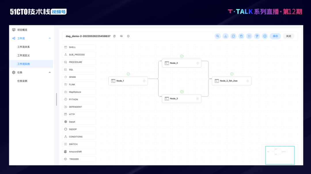The height and width of the screenshot is (174, 311).
Task: Click the fullscreen expand icon in the toolbar
Action: pyautogui.click(x=249, y=36)
